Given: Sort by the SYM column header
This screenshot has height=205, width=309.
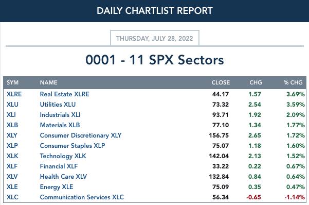Looking at the screenshot, I should 13,82.
